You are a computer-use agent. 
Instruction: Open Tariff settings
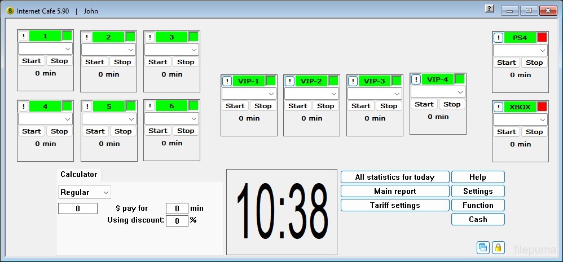tap(395, 205)
